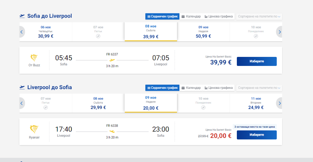Screen dimensions: 313x162
Task: Open return Ценова графика view
Action: [x=219, y=88]
